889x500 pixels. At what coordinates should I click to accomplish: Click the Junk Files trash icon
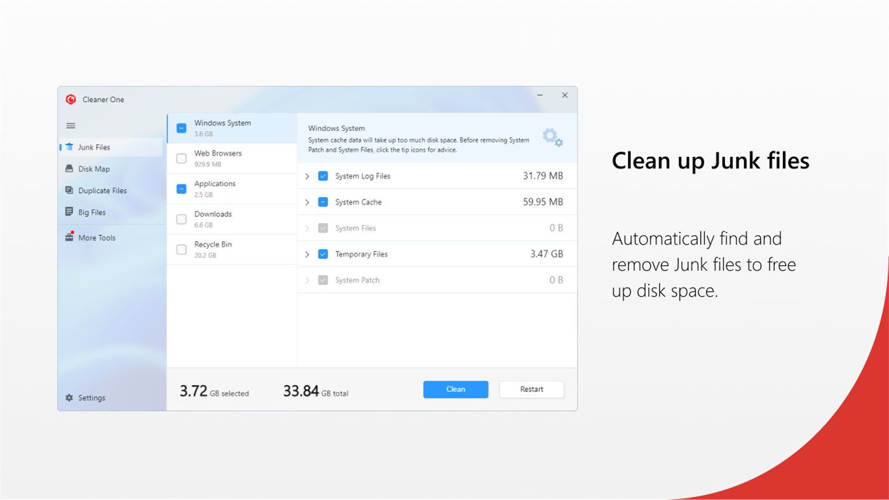click(x=69, y=147)
